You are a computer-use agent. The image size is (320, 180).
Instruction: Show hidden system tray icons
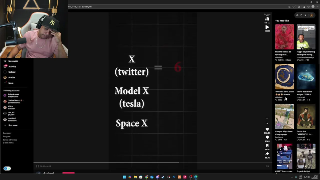(x=292, y=177)
